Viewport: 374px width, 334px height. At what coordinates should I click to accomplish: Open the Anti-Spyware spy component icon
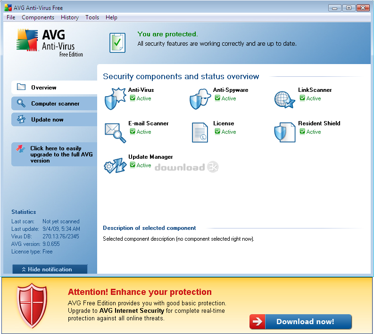click(200, 98)
